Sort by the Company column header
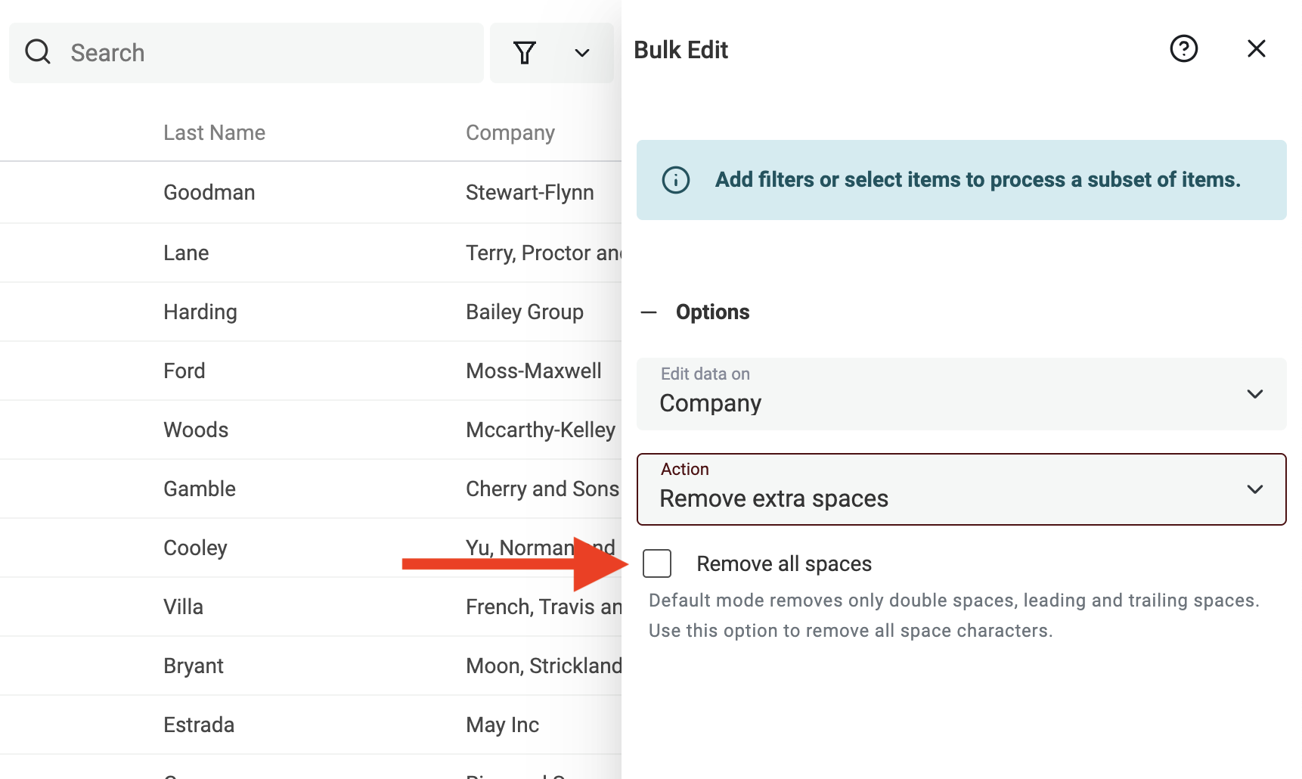This screenshot has height=779, width=1302. pyautogui.click(x=510, y=132)
